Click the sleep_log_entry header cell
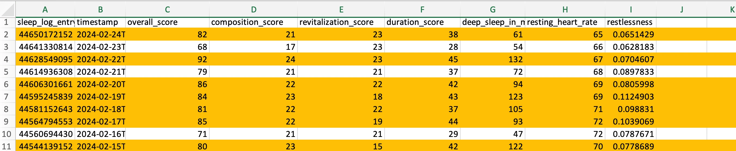Image resolution: width=736 pixels, height=151 pixels. pos(45,22)
